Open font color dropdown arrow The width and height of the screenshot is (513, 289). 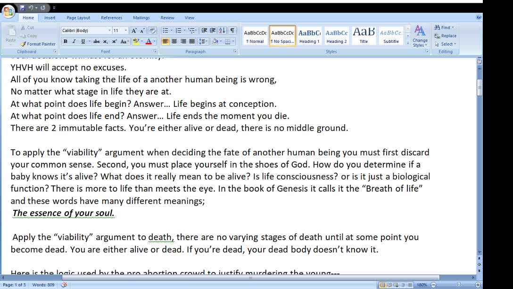(154, 41)
